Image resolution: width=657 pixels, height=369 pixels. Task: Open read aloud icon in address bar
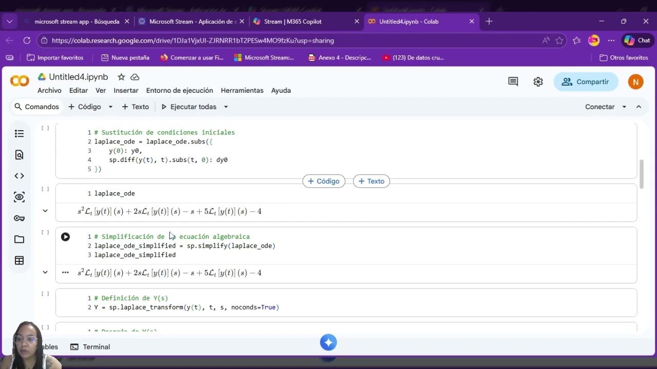click(546, 40)
